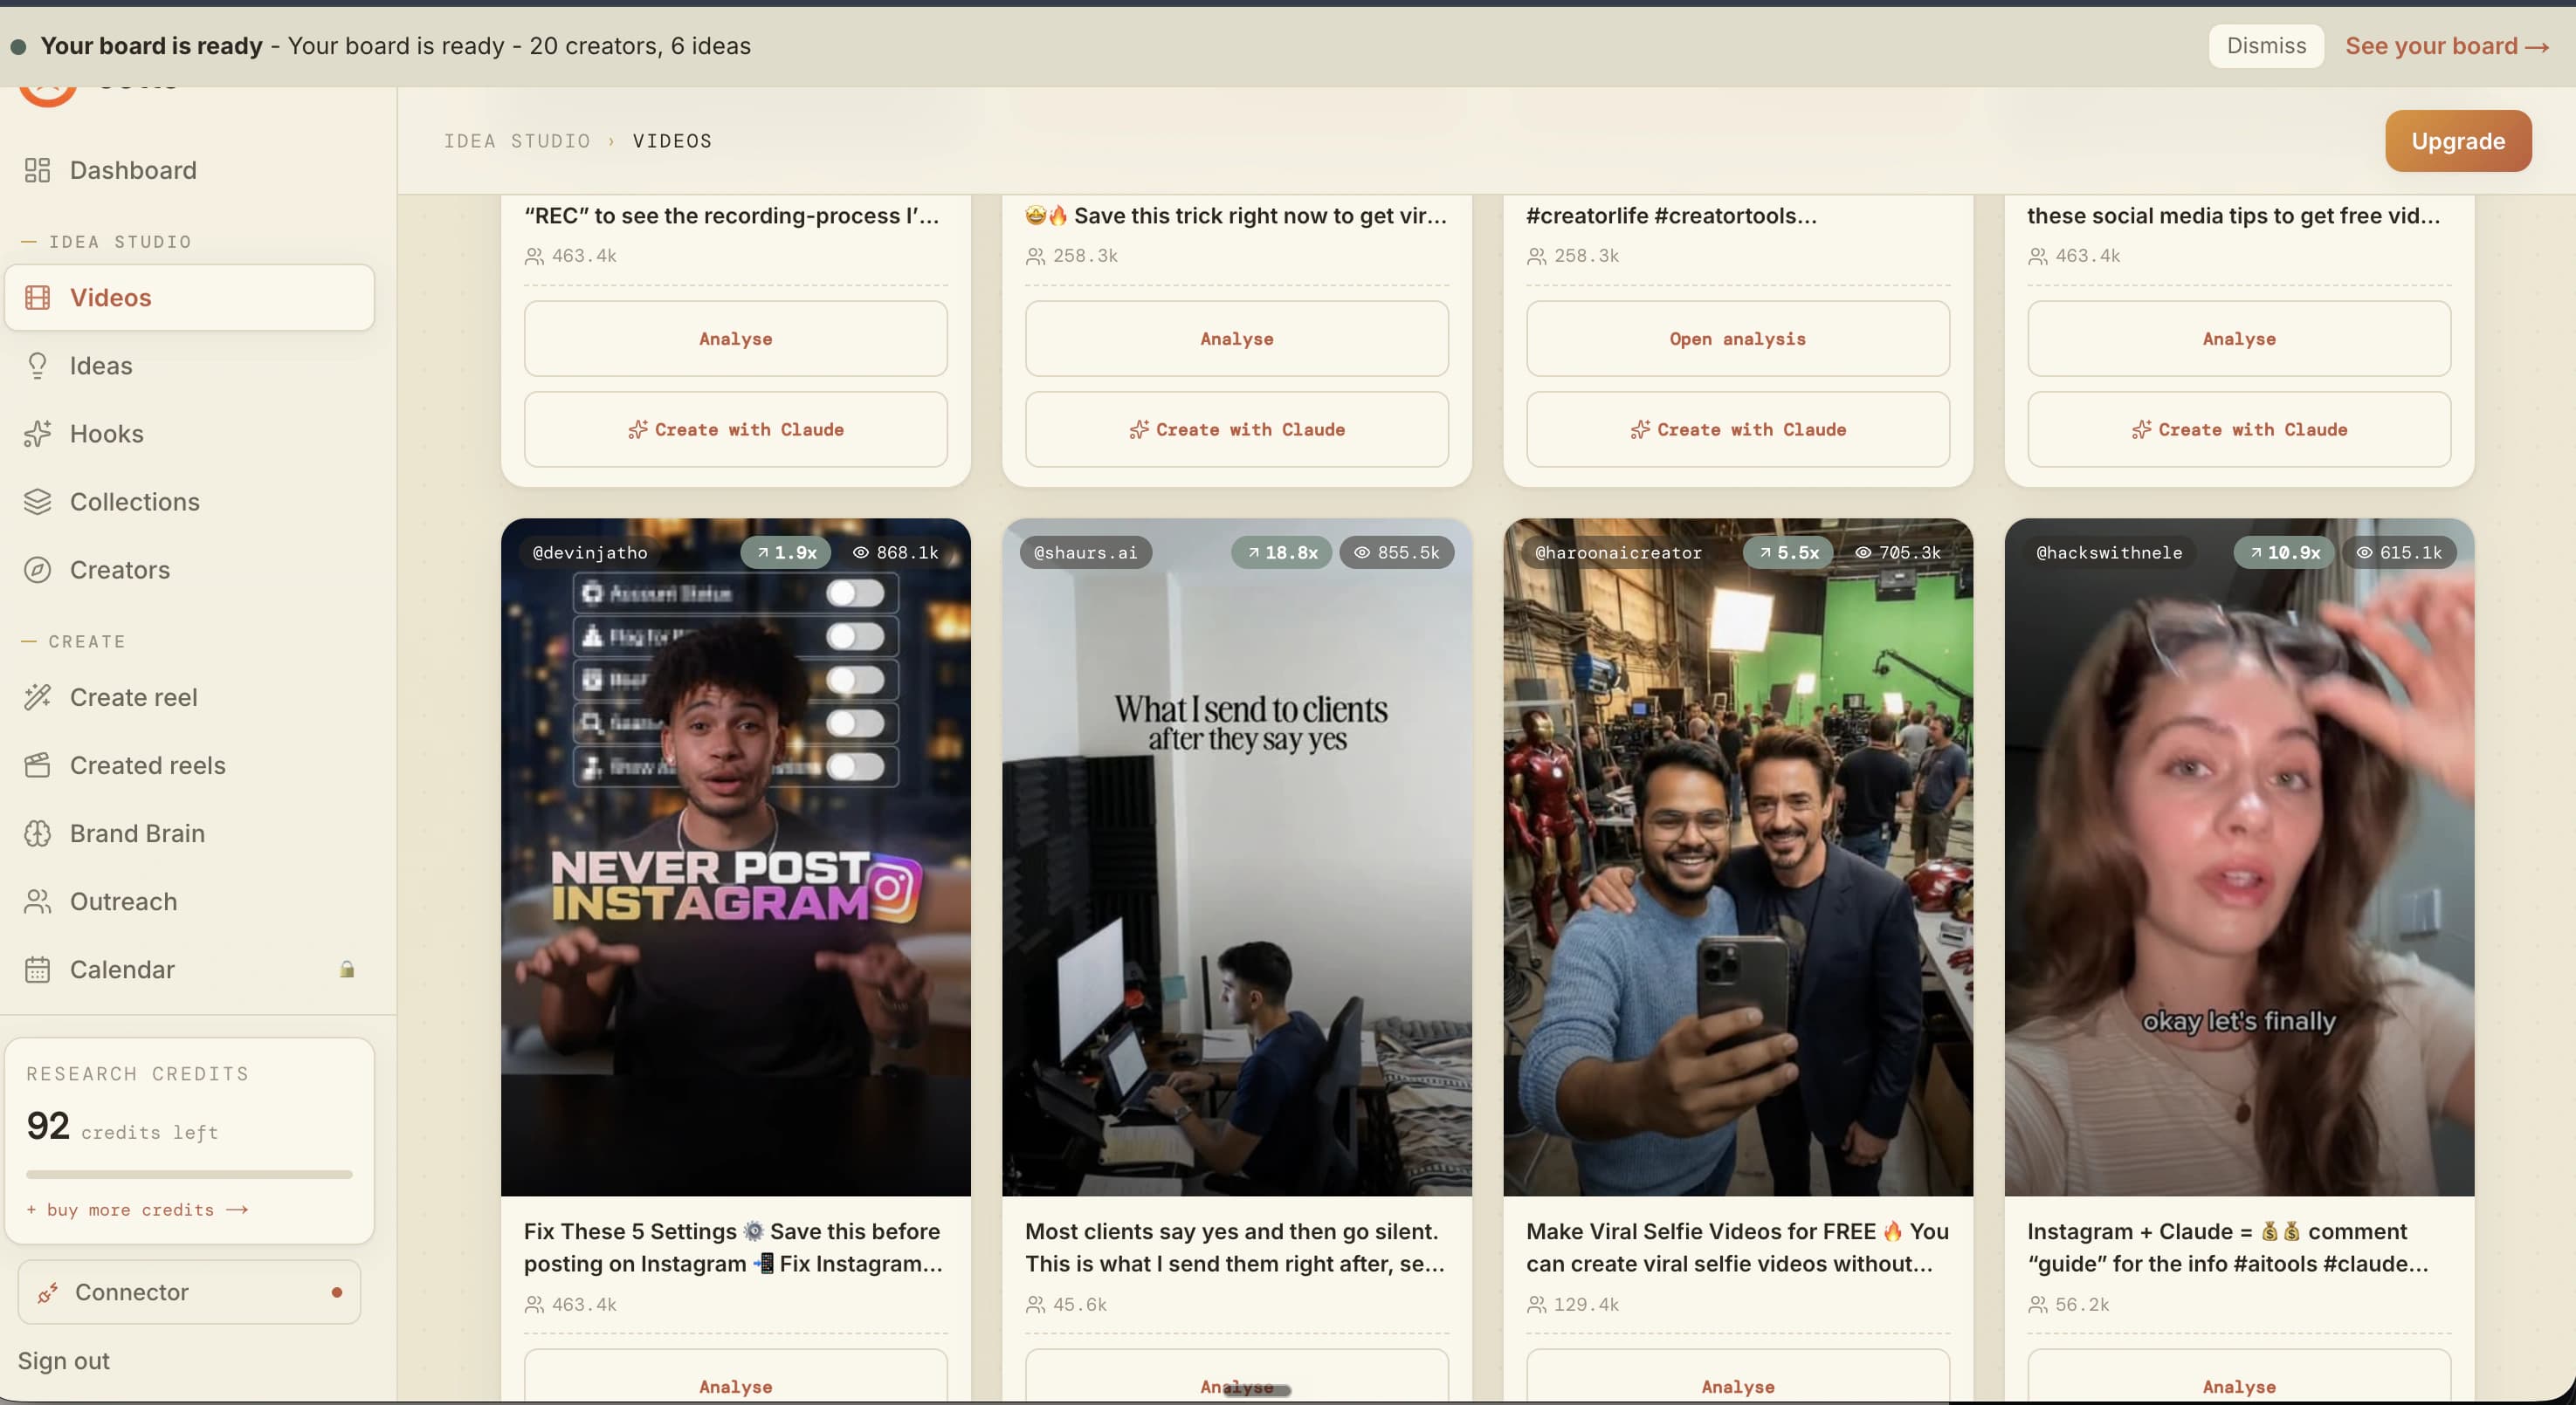Click the Calendar lock icon
The height and width of the screenshot is (1405, 2576).
(x=347, y=970)
